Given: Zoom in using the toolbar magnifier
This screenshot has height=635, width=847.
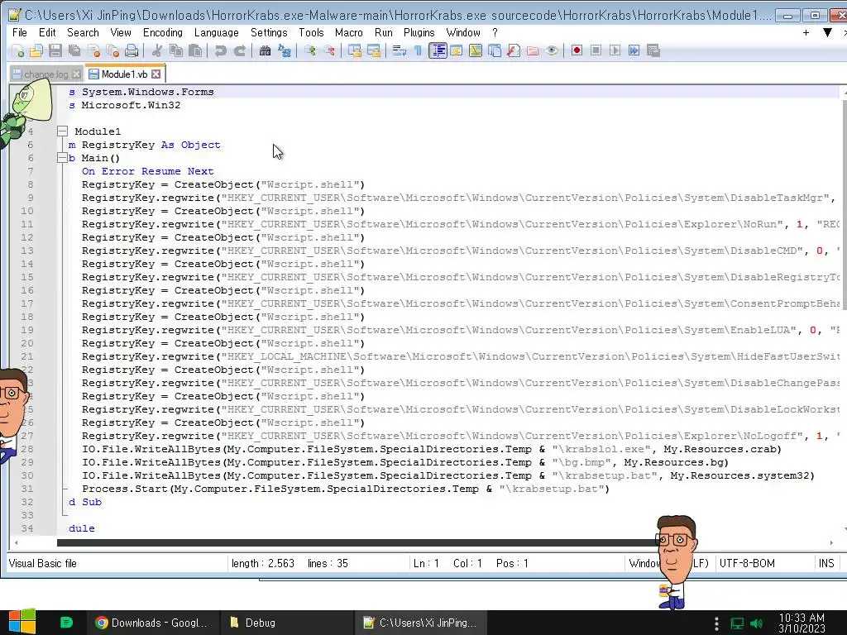Looking at the screenshot, I should 310,50.
